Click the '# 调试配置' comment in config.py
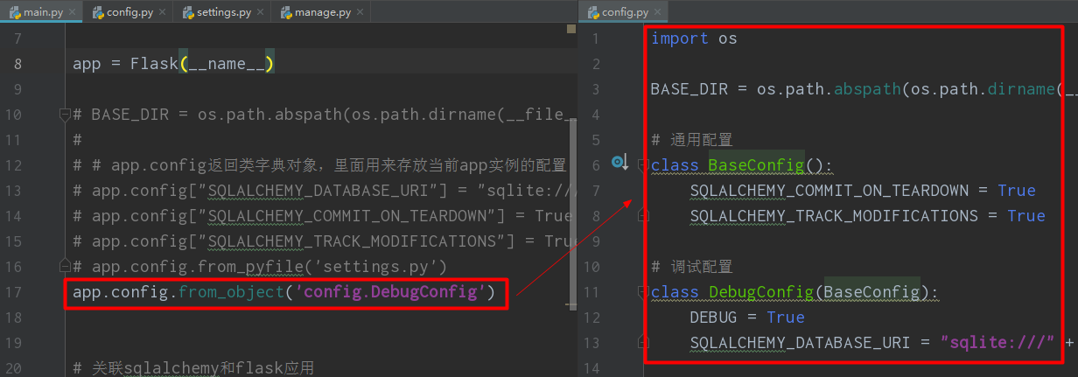 point(691,266)
